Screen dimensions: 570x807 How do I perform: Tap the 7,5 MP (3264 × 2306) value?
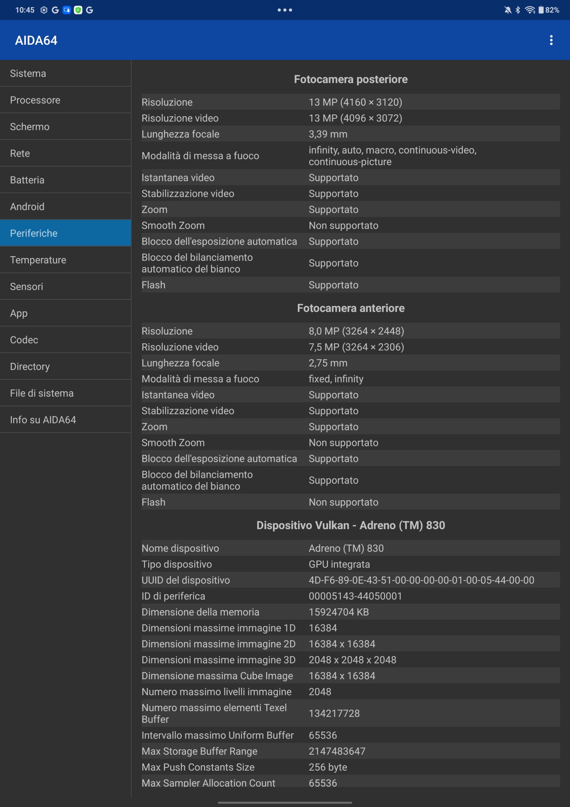pyautogui.click(x=356, y=347)
